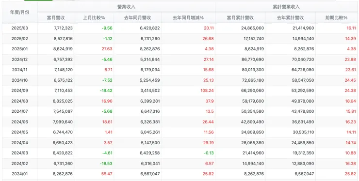
Task: Click the monthly change value 27.63
Action: [107, 49]
